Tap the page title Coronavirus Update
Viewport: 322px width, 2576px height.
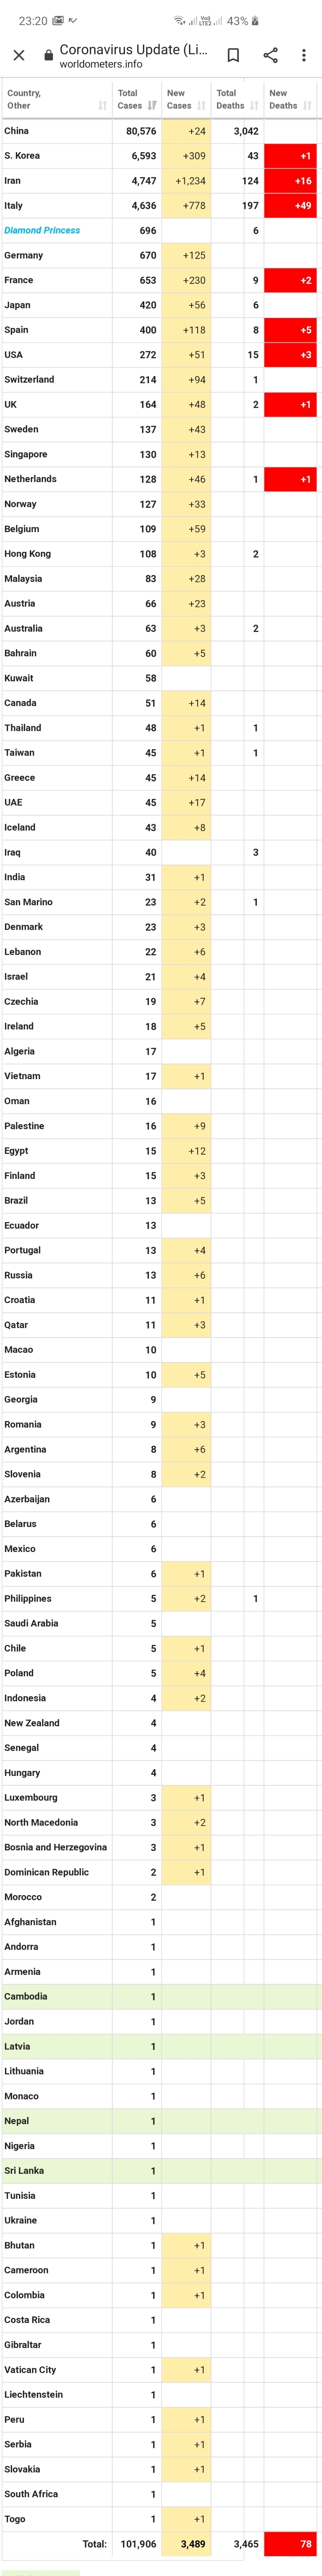tap(133, 49)
